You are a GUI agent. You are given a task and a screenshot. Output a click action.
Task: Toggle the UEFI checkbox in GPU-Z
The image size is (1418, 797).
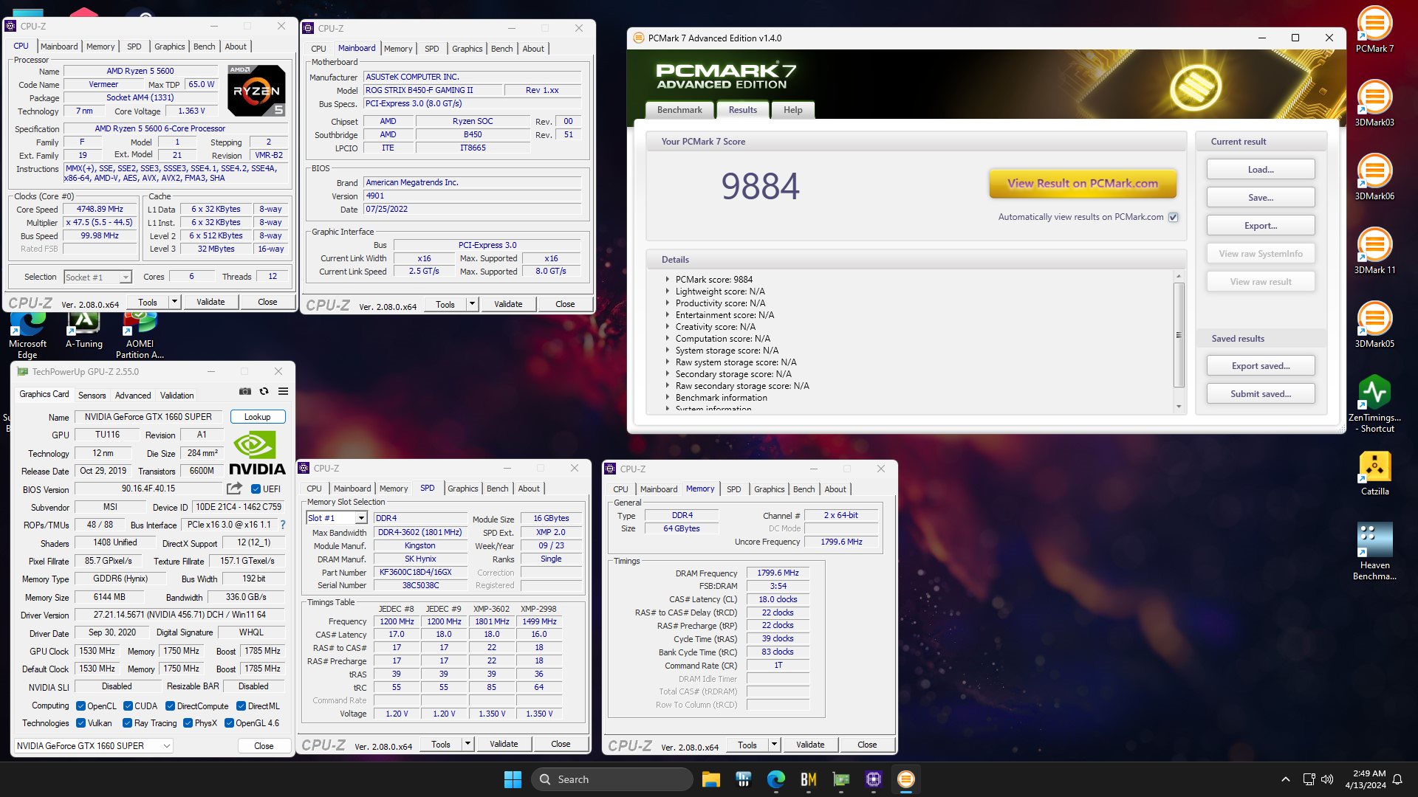(256, 489)
